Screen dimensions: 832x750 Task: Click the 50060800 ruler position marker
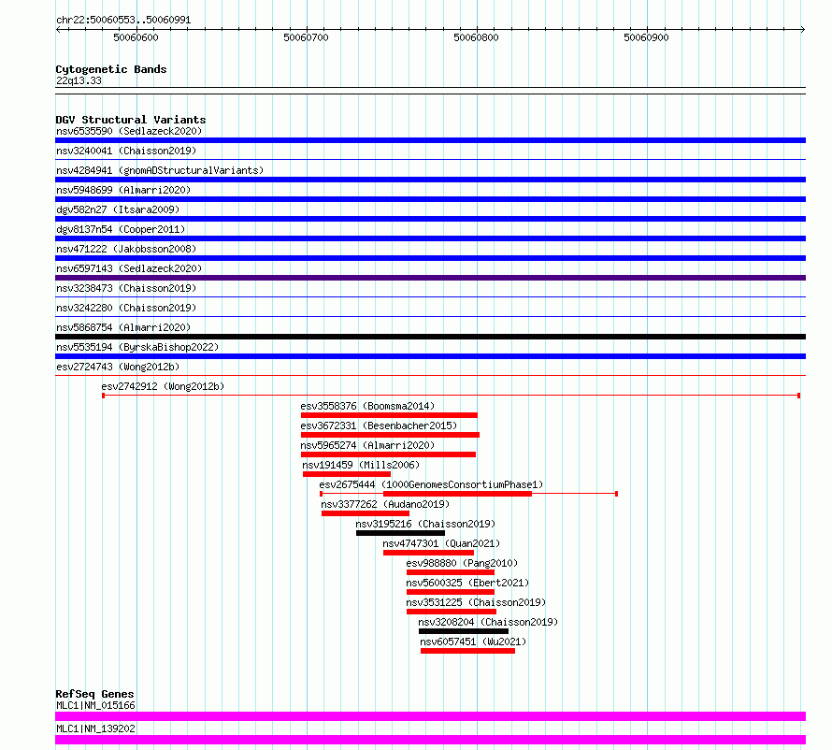(x=476, y=37)
